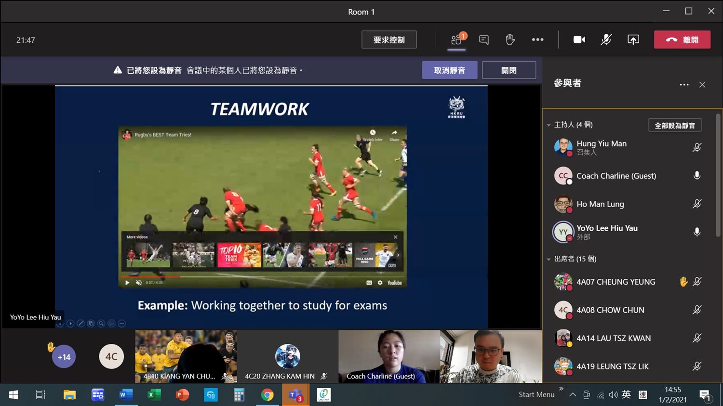Click the TOP10 Team Tries video thumbnail
The height and width of the screenshot is (406, 723).
(x=239, y=255)
